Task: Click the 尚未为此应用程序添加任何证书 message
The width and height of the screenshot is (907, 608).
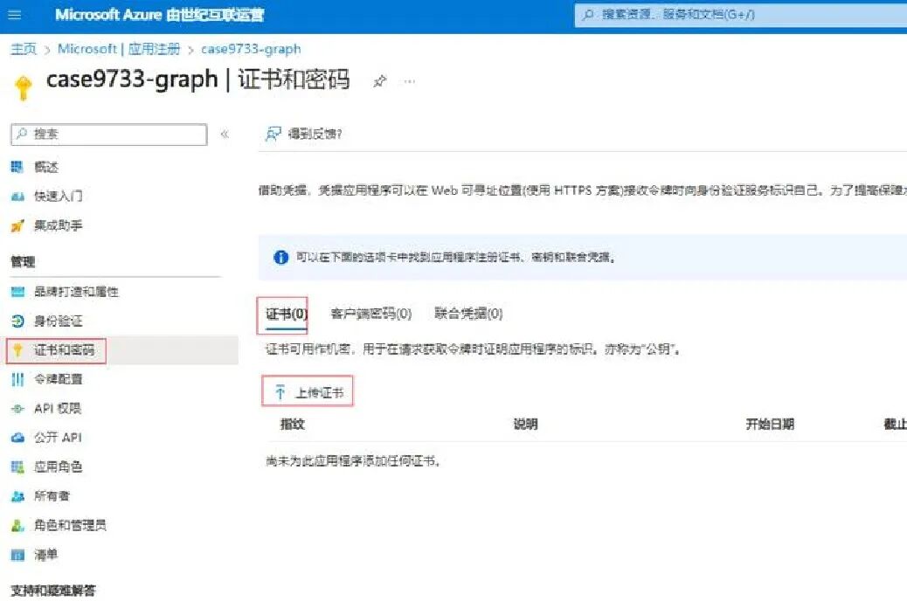Action: [x=353, y=461]
